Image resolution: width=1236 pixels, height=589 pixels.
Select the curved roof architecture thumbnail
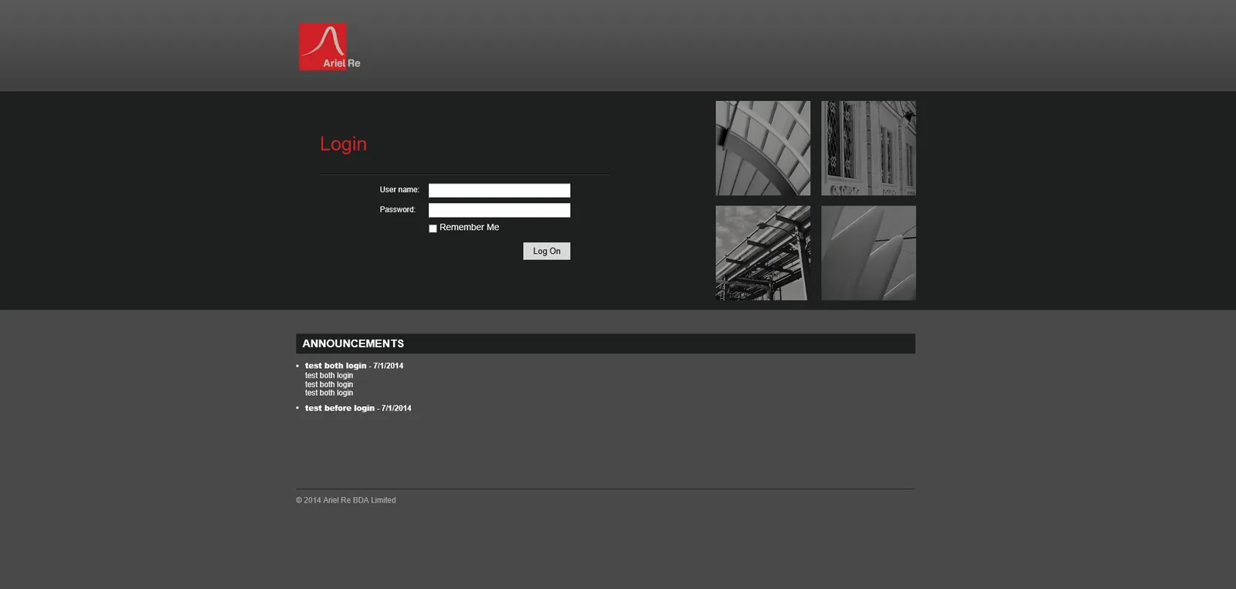tap(762, 148)
